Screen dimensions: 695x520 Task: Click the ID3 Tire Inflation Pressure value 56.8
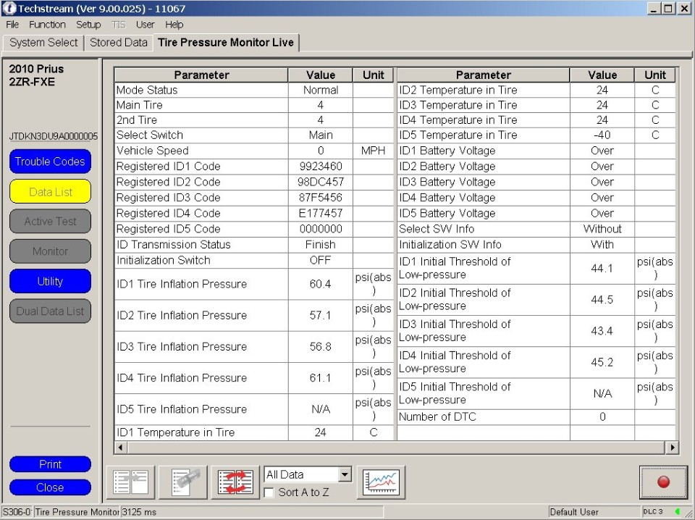[321, 347]
